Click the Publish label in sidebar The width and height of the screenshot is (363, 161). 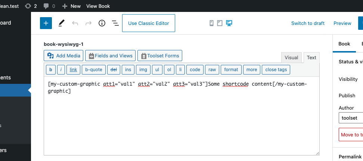(x=347, y=96)
